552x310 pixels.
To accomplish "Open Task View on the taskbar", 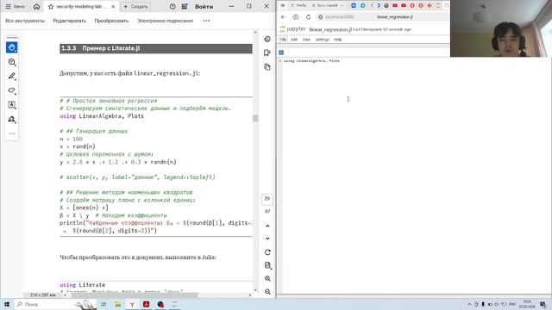I will [103, 304].
